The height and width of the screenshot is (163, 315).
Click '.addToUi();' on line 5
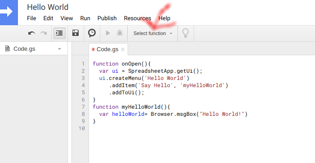point(127,93)
